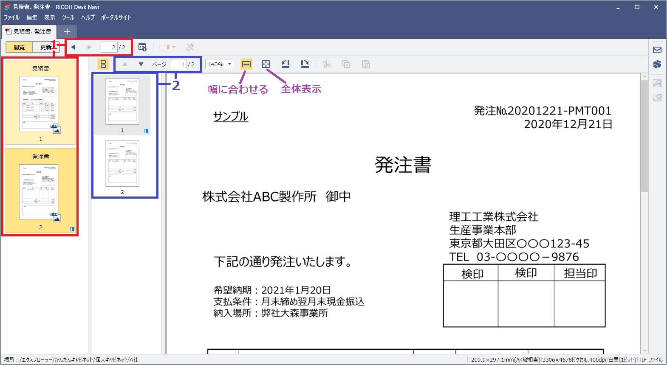Click the 発注№20201221-PMT001 text
667x365 pixels.
543,111
